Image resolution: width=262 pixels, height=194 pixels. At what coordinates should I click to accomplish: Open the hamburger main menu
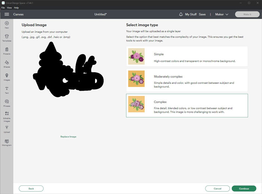click(x=7, y=14)
